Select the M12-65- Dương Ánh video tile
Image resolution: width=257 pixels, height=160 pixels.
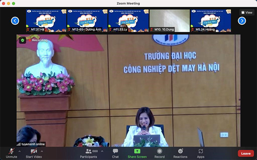click(x=87, y=21)
